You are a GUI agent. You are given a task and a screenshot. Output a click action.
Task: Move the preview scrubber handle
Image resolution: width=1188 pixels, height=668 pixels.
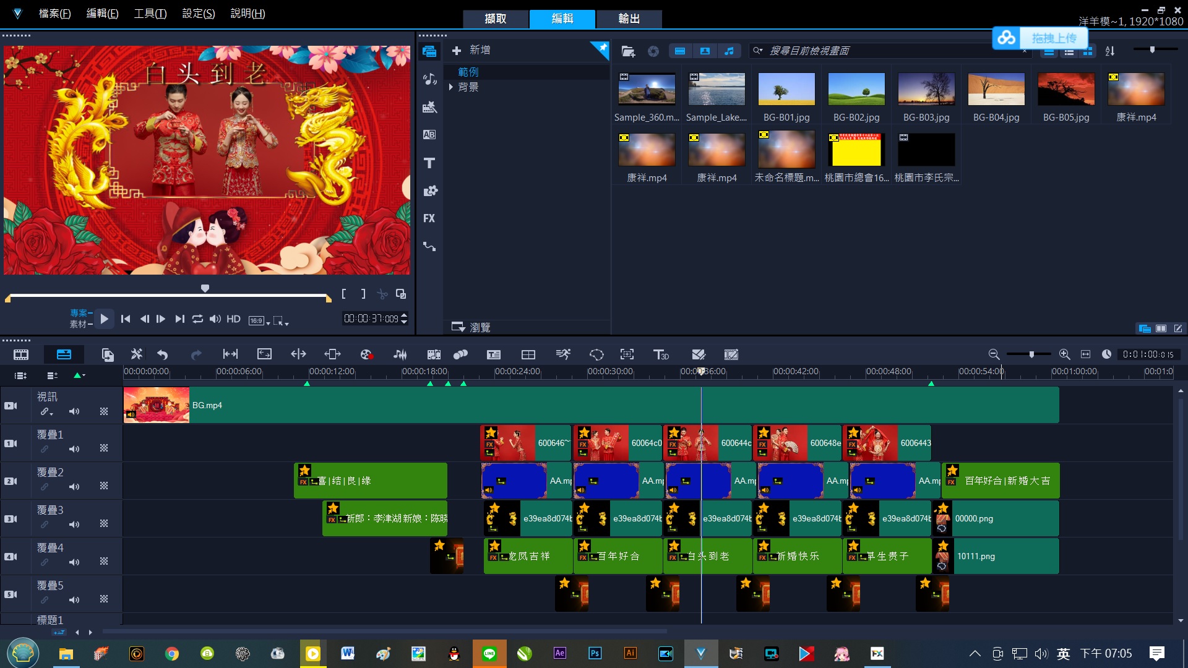pos(205,288)
